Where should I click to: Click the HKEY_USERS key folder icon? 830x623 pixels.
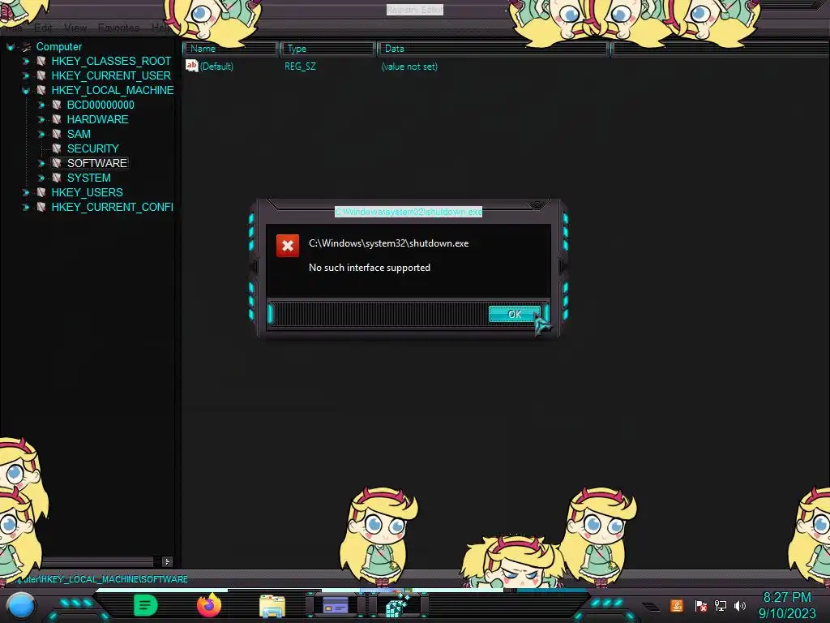click(41, 192)
